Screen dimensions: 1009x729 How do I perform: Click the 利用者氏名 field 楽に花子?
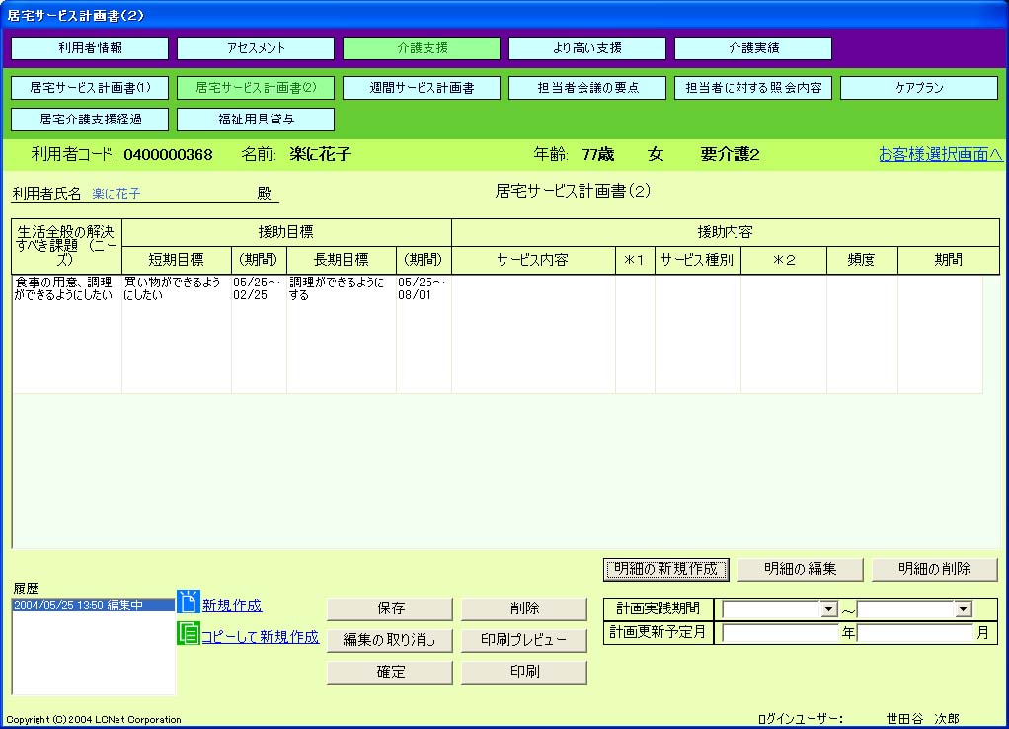click(x=116, y=194)
